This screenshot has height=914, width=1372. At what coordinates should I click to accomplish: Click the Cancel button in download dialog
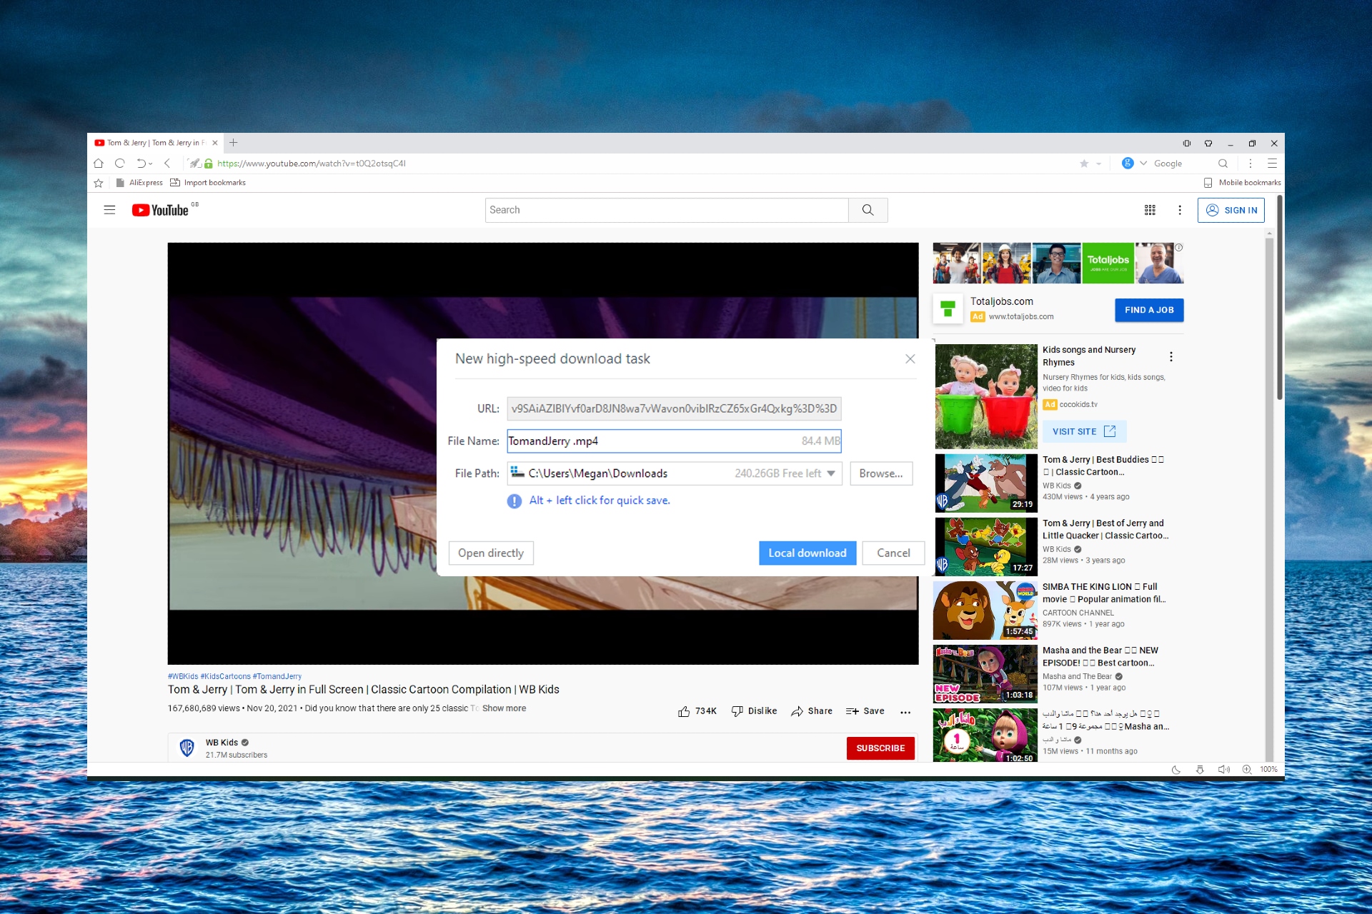pos(893,553)
